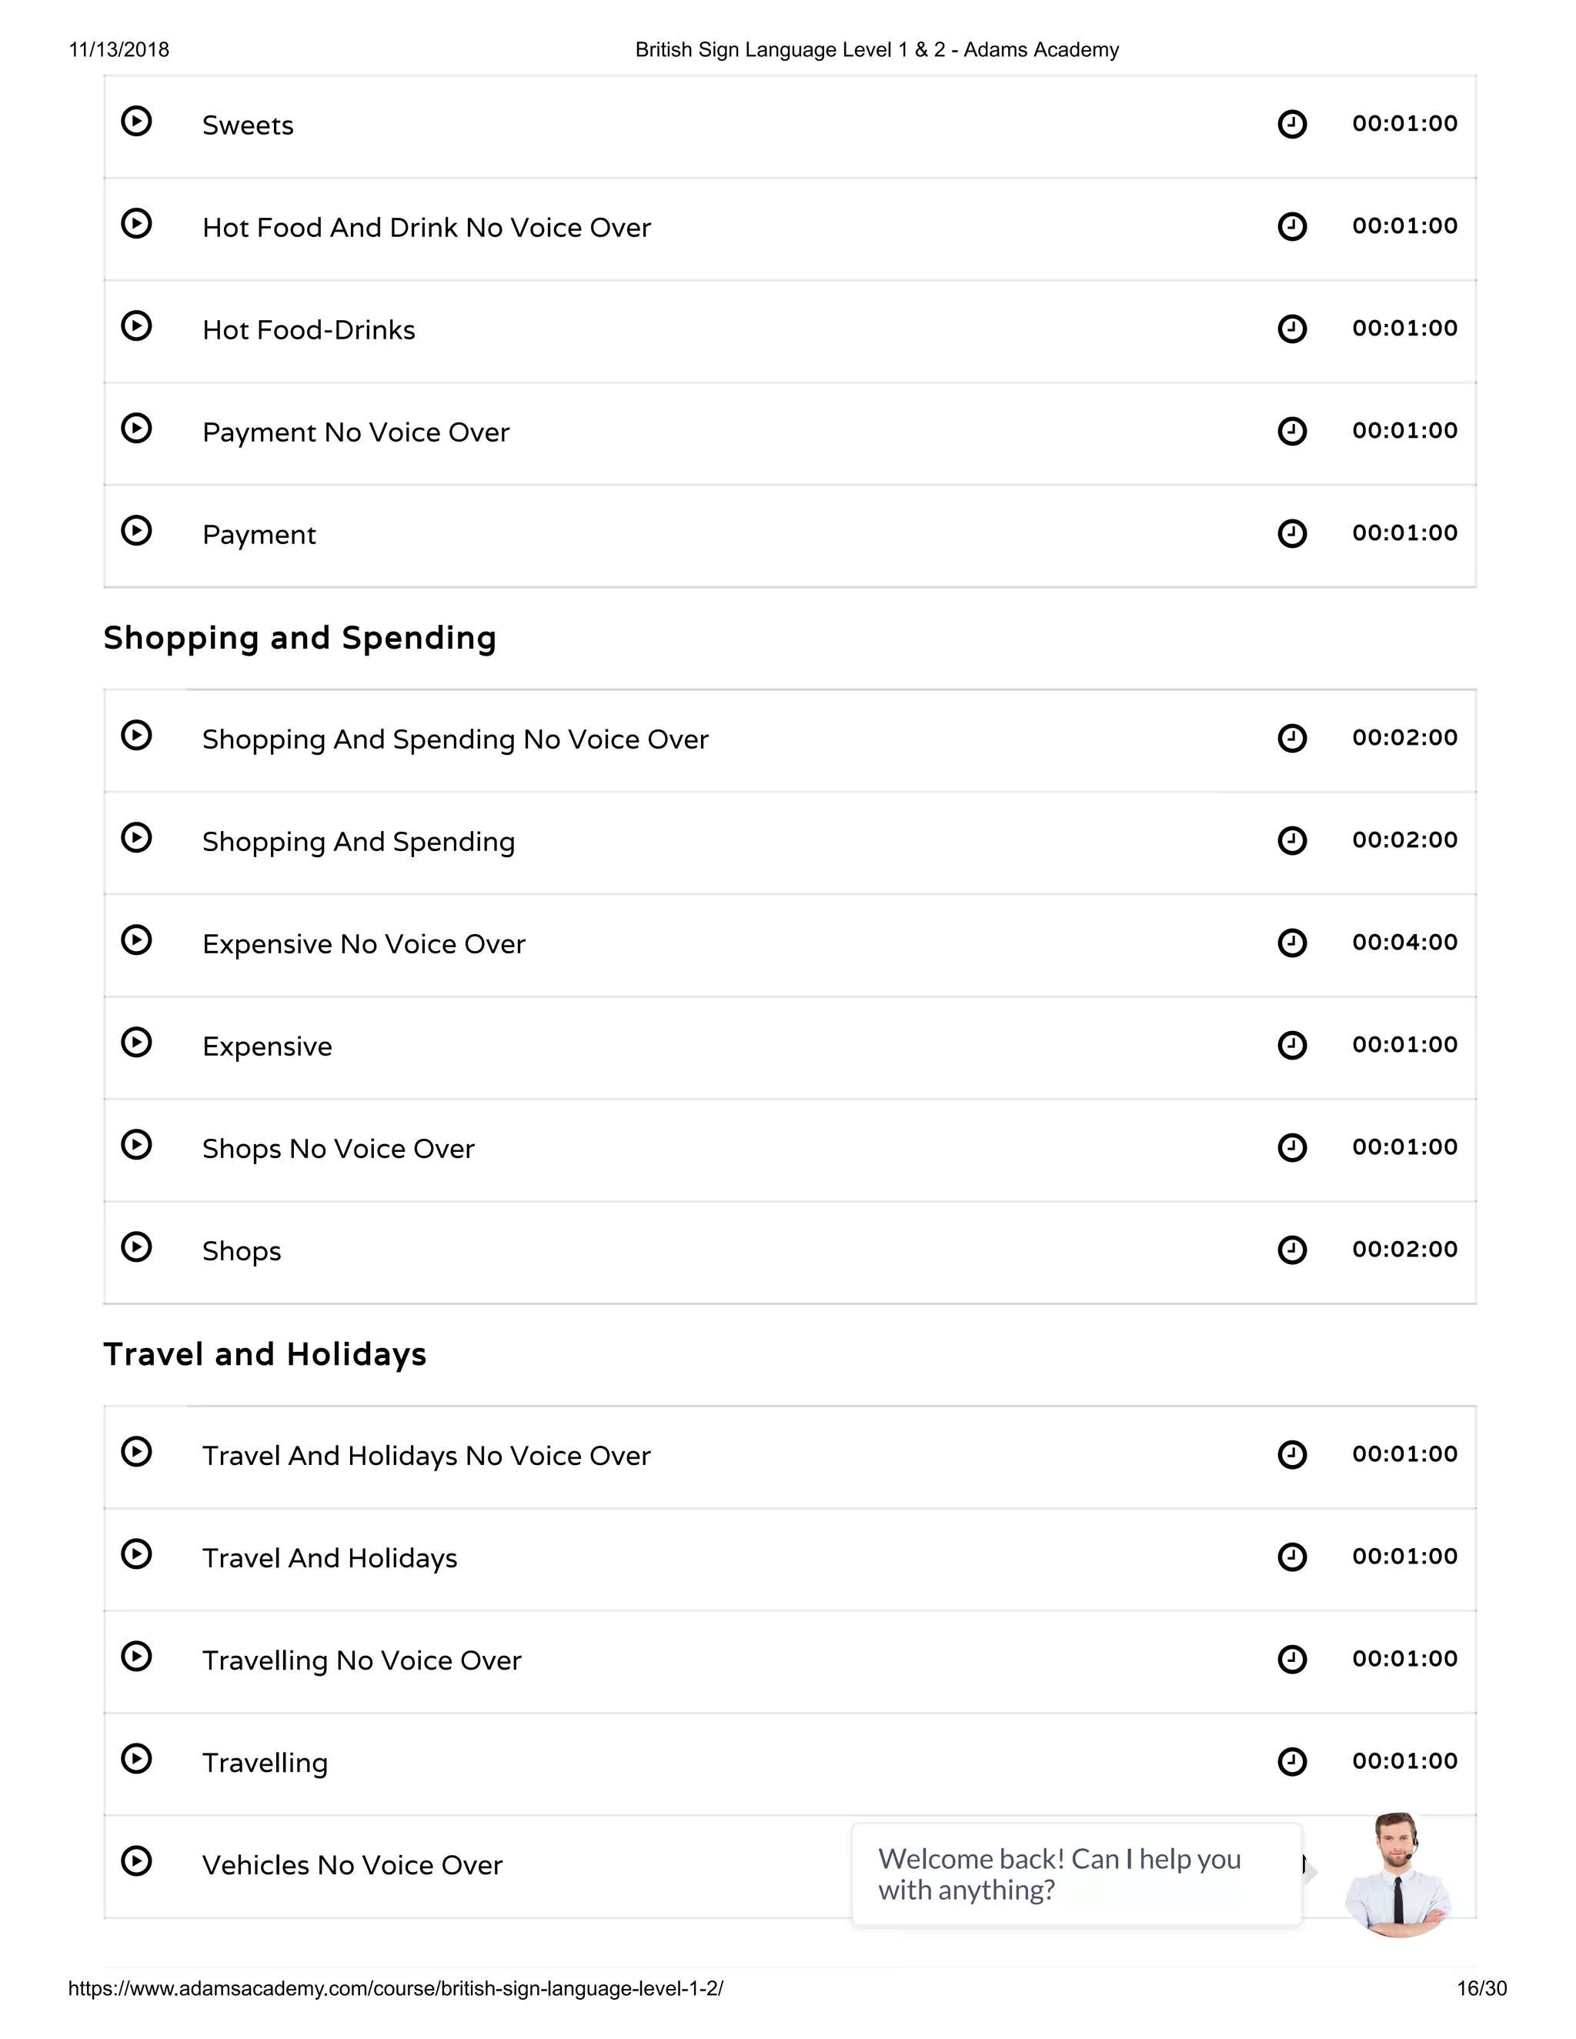Click the play icon beside Sweets

click(x=136, y=122)
